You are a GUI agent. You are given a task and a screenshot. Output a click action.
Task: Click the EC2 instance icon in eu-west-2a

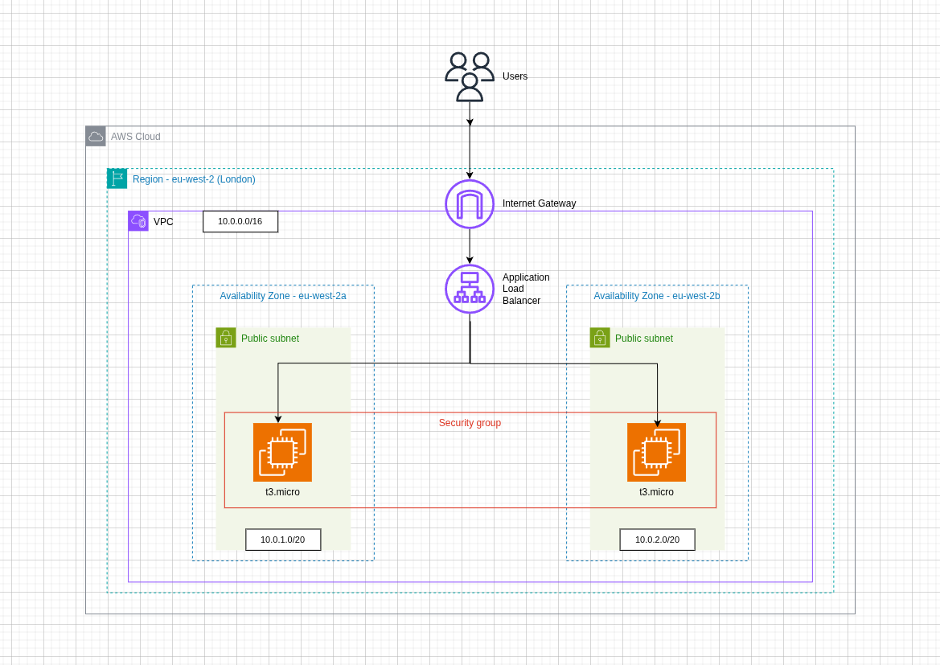282,452
